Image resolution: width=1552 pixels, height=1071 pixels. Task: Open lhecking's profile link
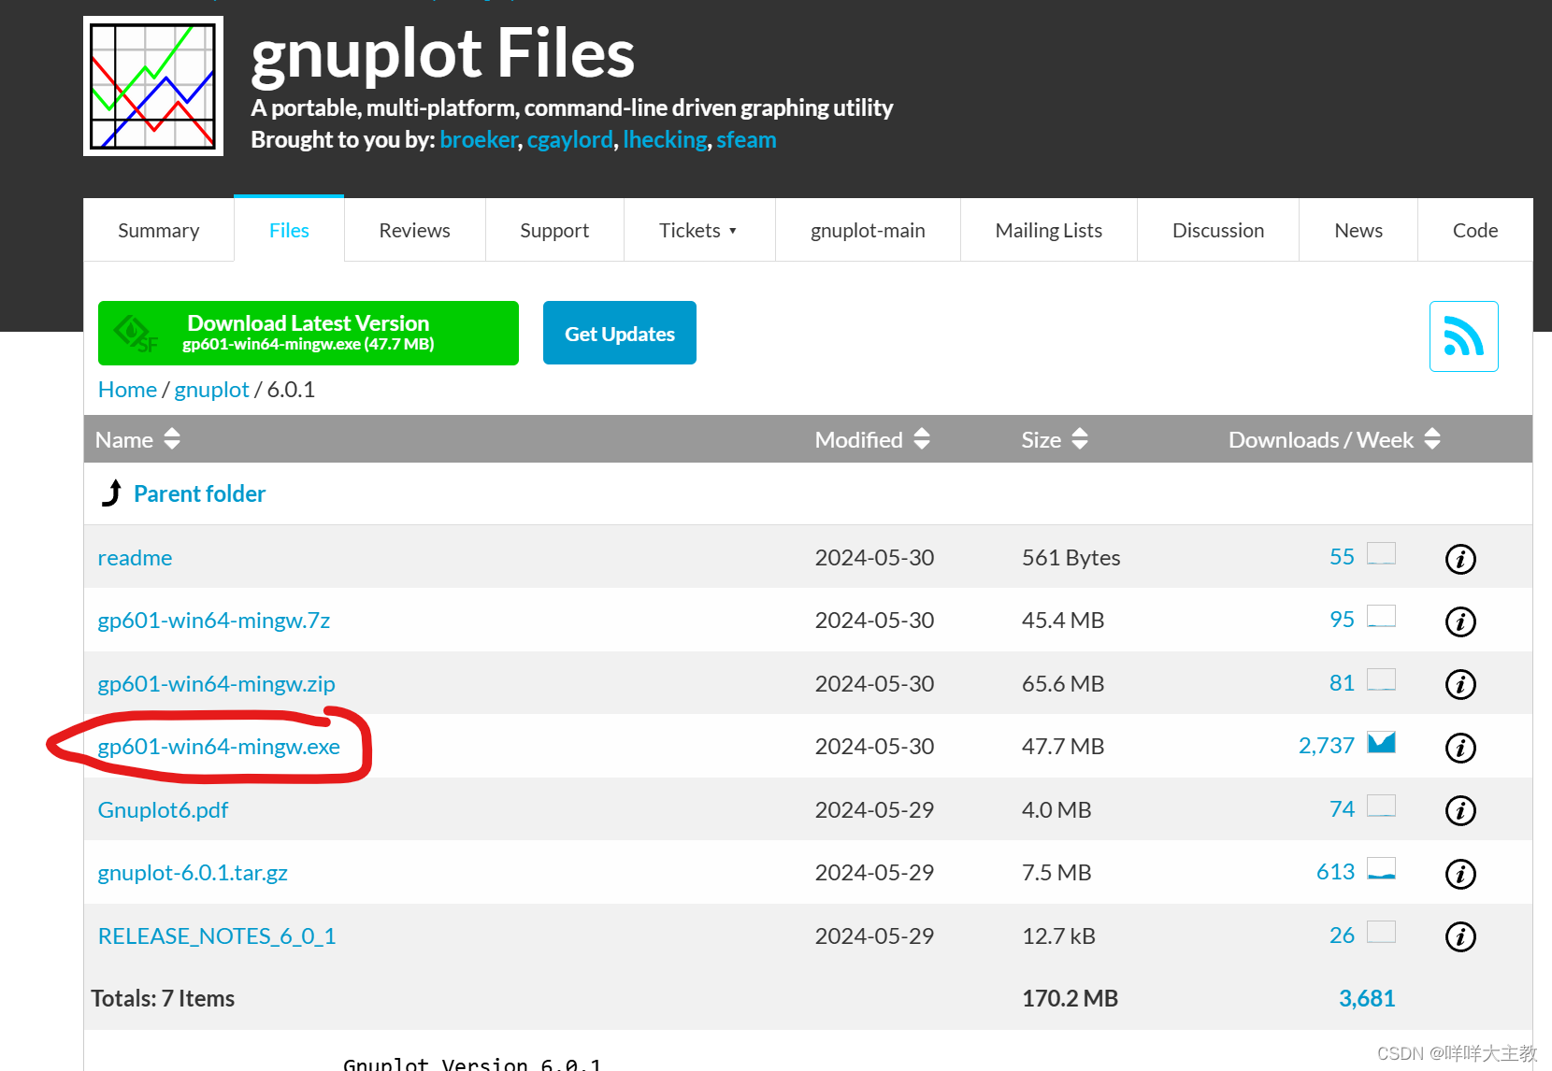[x=665, y=139]
